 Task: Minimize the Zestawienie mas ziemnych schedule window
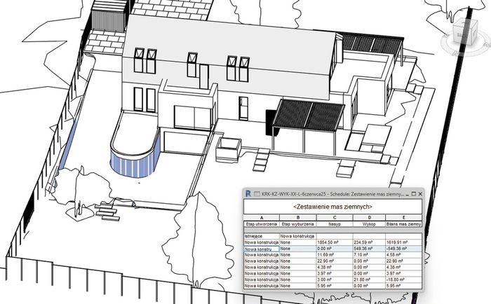[407, 194]
